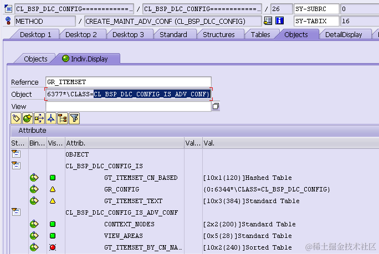Click the CREATE_MAINT_ADV_CONF method name field
The height and width of the screenshot is (254, 379).
[x=173, y=21]
